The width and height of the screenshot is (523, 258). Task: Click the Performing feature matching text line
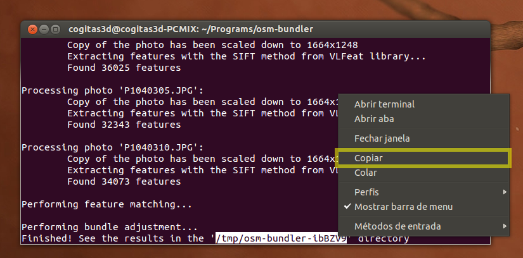coord(107,204)
